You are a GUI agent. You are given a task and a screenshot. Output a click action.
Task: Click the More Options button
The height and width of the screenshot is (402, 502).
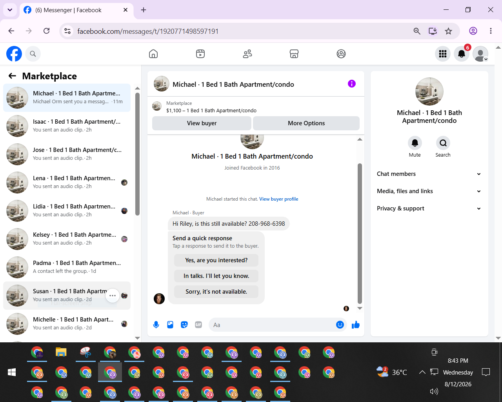pos(306,123)
